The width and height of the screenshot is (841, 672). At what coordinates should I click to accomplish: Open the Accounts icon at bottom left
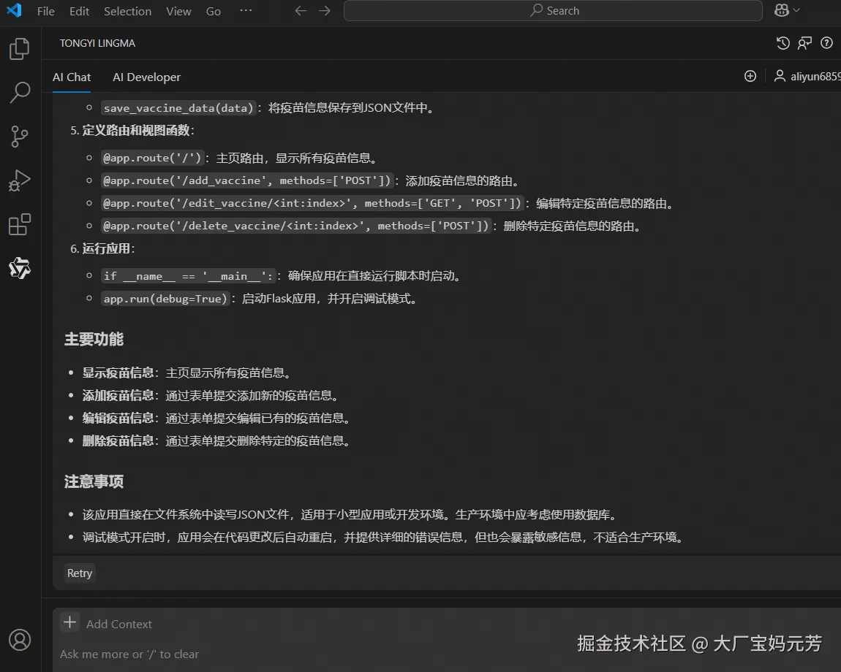[20, 640]
